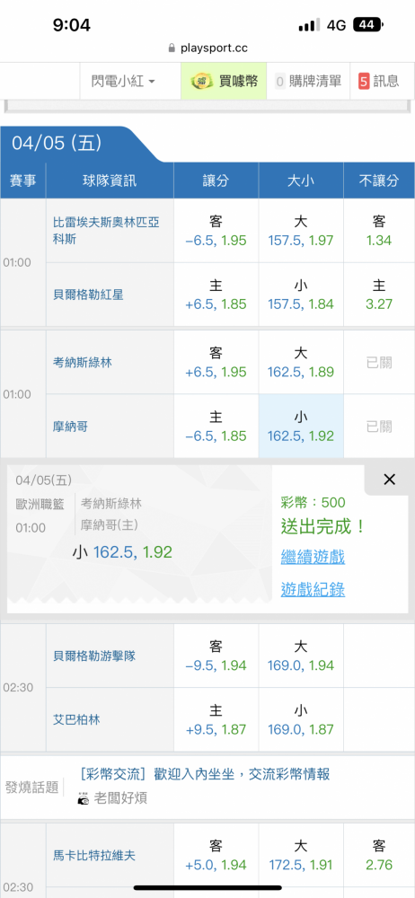Viewport: 415px width, 898px height.
Task: Open 比雷埃夫斯奧林匹亞科斯 team info
Action: click(x=106, y=231)
